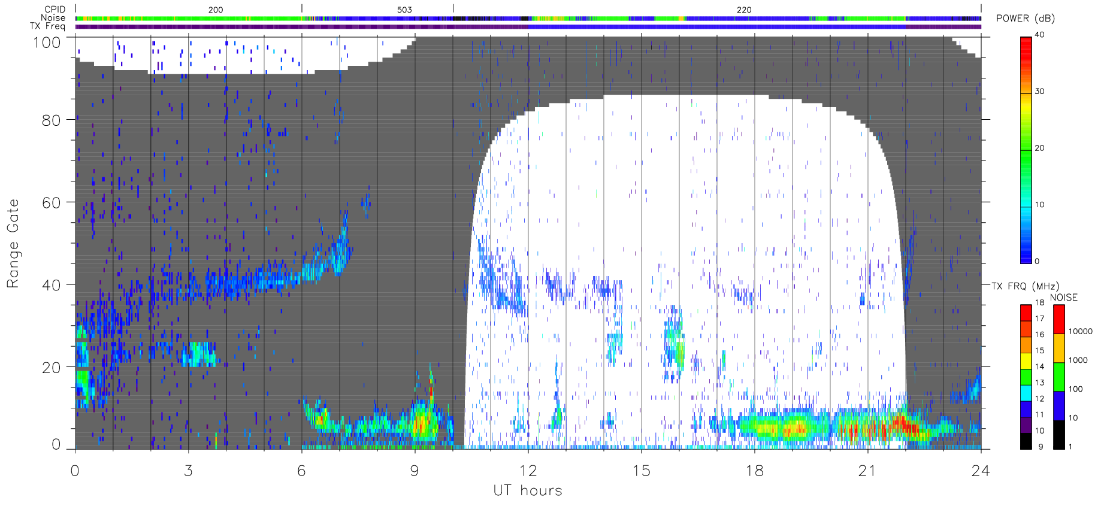Click the CPID row label
The width and height of the screenshot is (1104, 509).
(x=55, y=10)
